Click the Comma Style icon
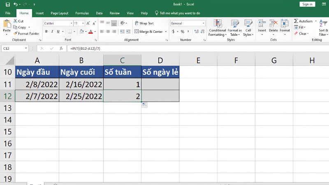The image size is (329, 185). coord(188,32)
